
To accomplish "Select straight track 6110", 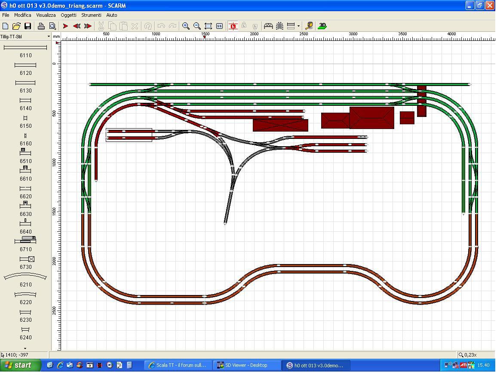I will [x=25, y=51].
